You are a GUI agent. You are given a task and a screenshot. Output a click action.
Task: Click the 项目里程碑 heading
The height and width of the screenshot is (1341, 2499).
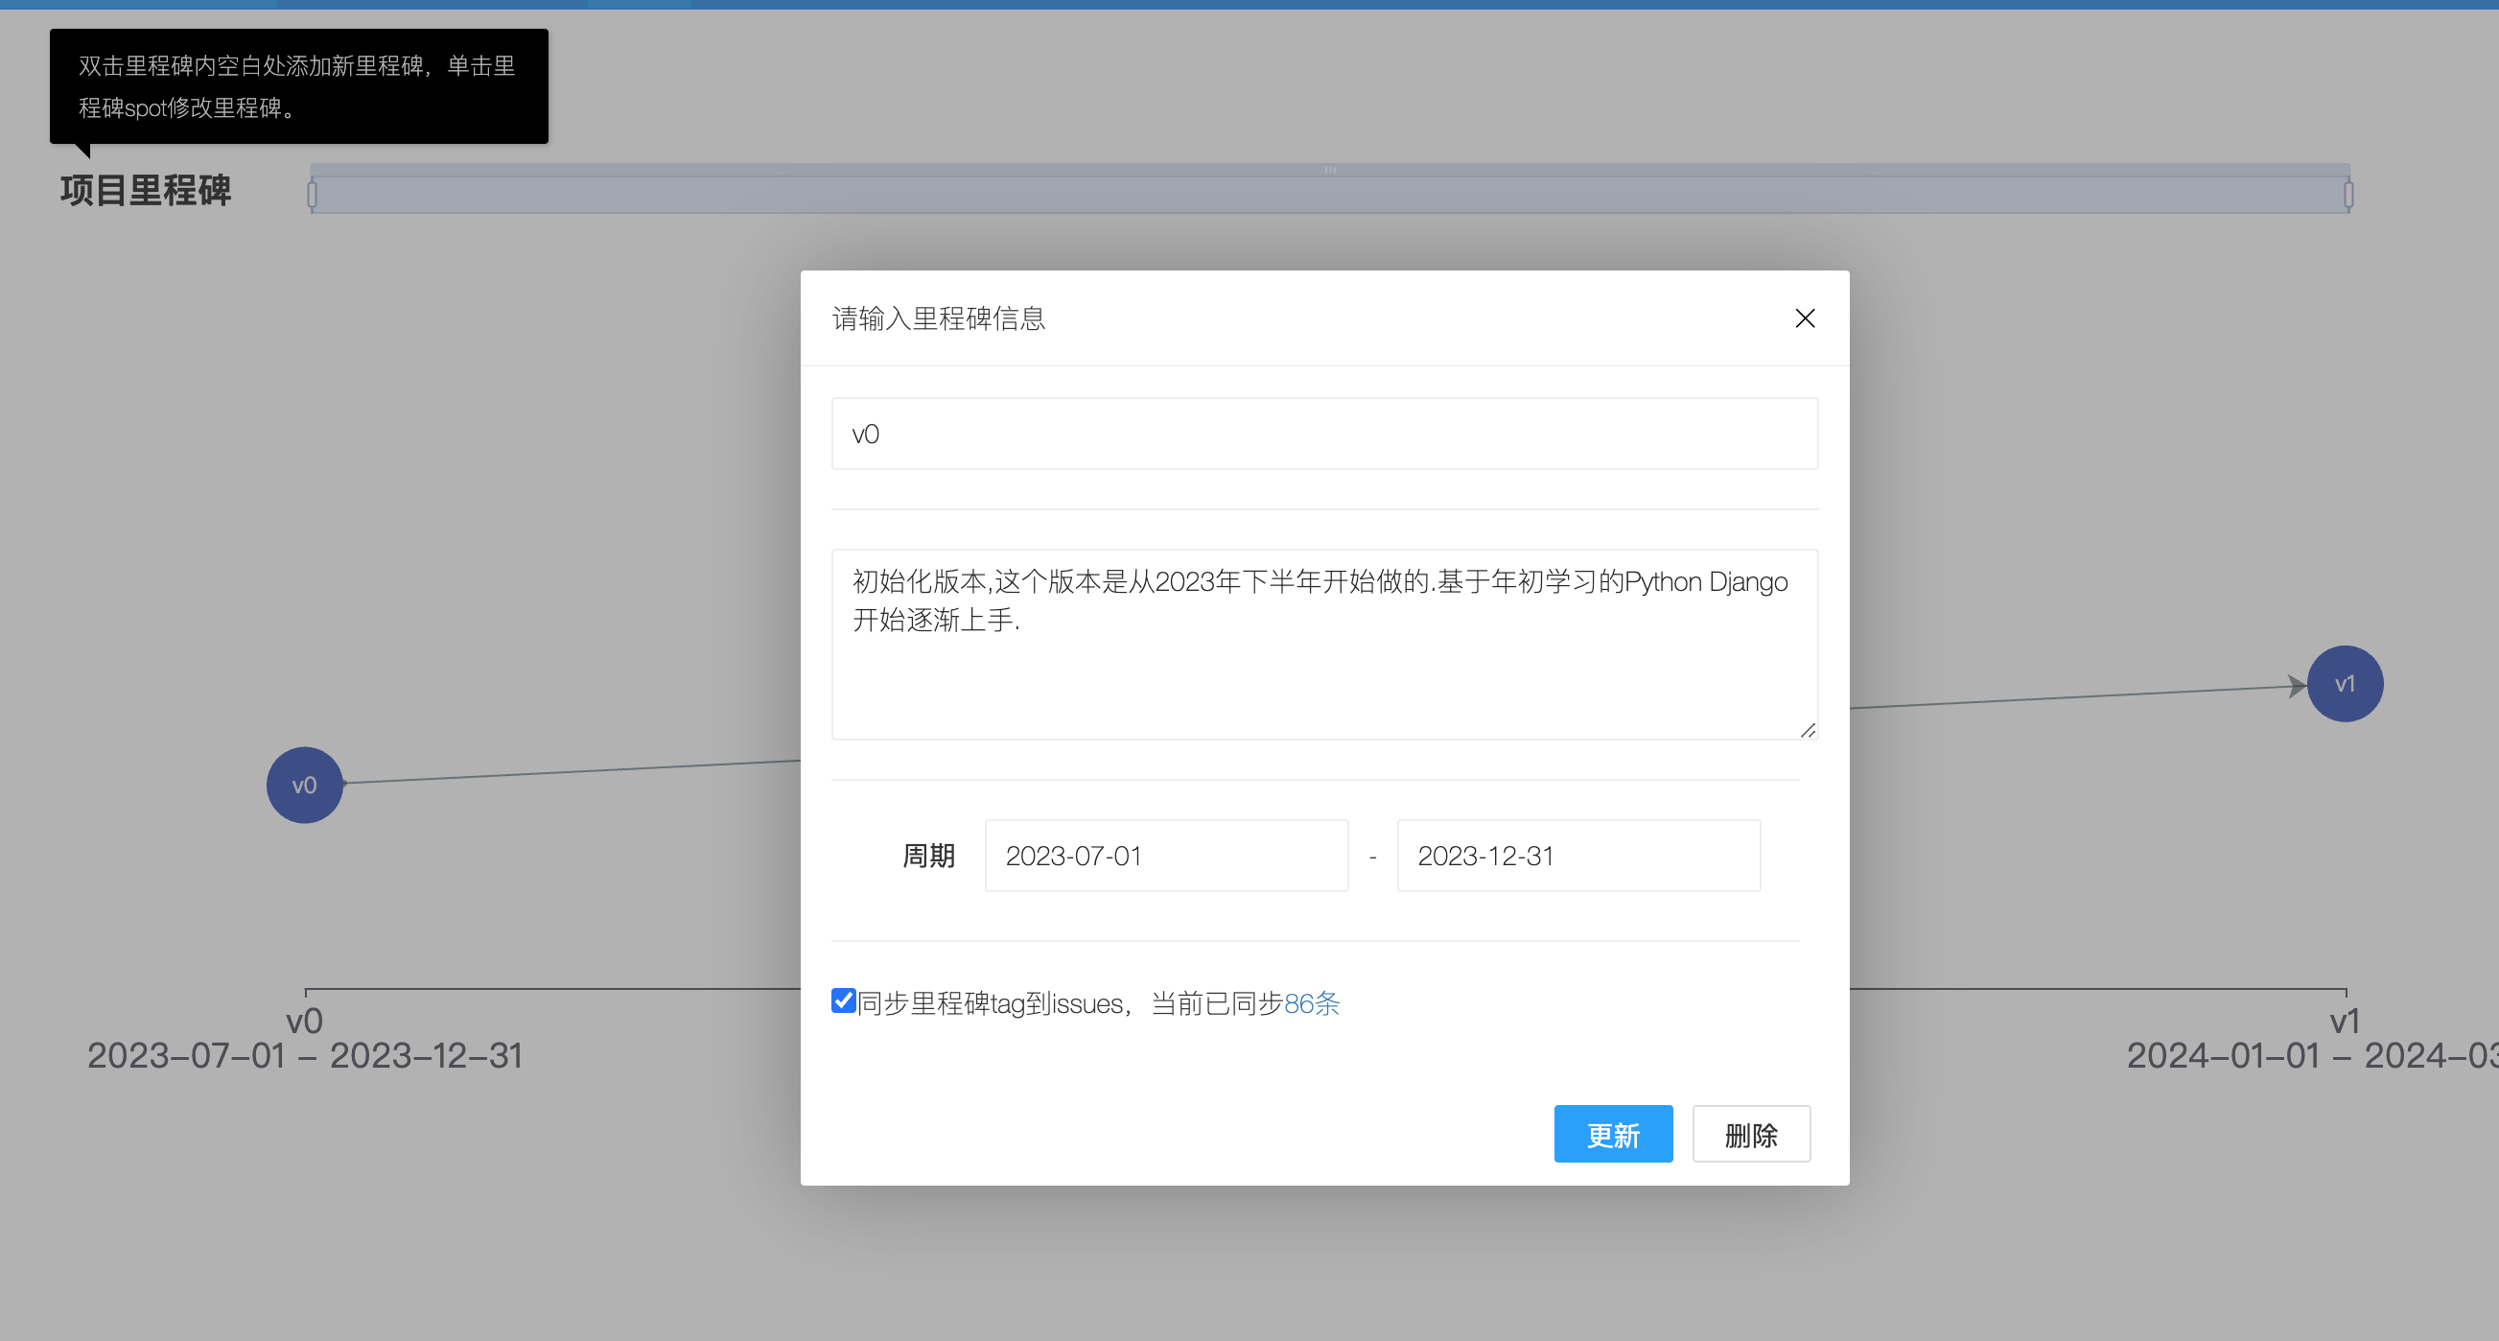(x=146, y=190)
